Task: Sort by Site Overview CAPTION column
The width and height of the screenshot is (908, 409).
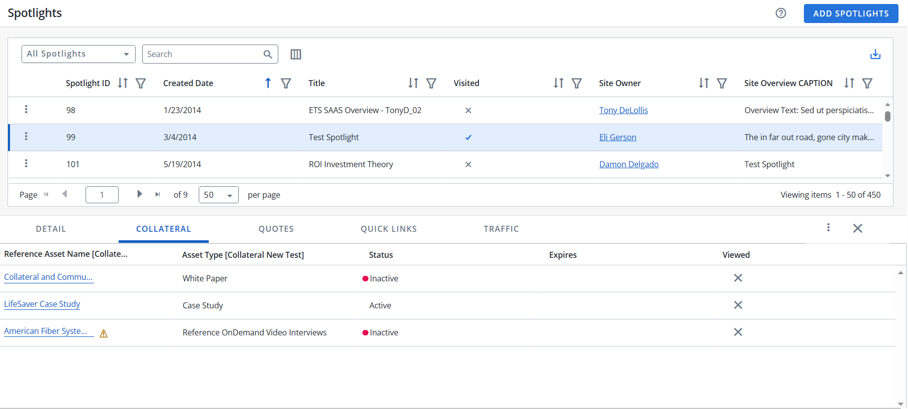Action: [x=849, y=83]
